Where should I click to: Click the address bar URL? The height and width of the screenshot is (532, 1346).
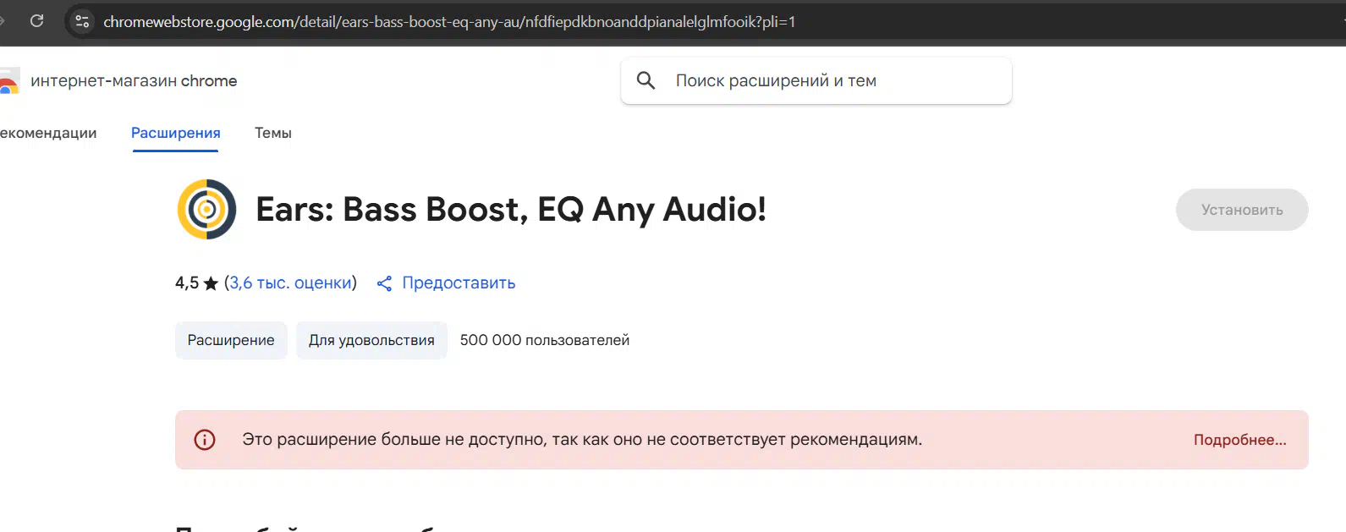[449, 21]
